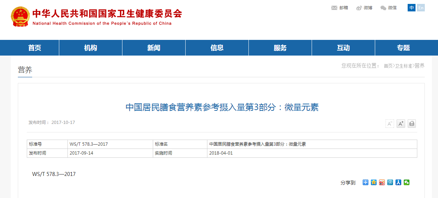Share to QQ Zone star icon

374,182
